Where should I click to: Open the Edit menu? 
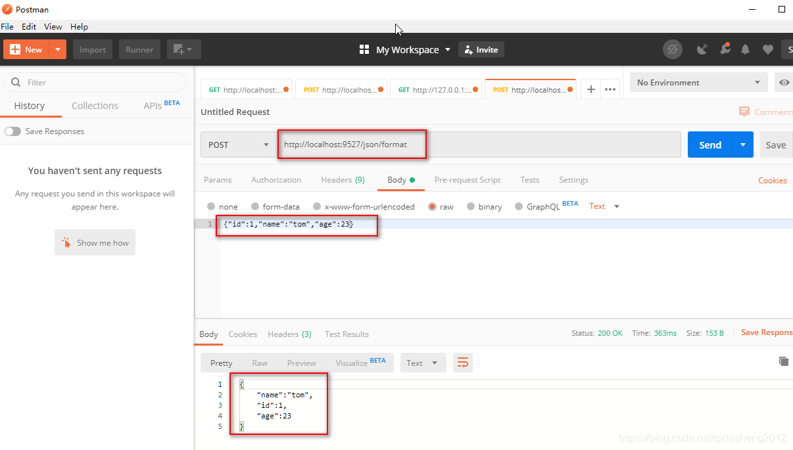click(x=29, y=27)
